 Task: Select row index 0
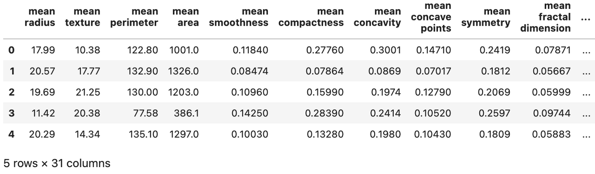tap(11, 50)
